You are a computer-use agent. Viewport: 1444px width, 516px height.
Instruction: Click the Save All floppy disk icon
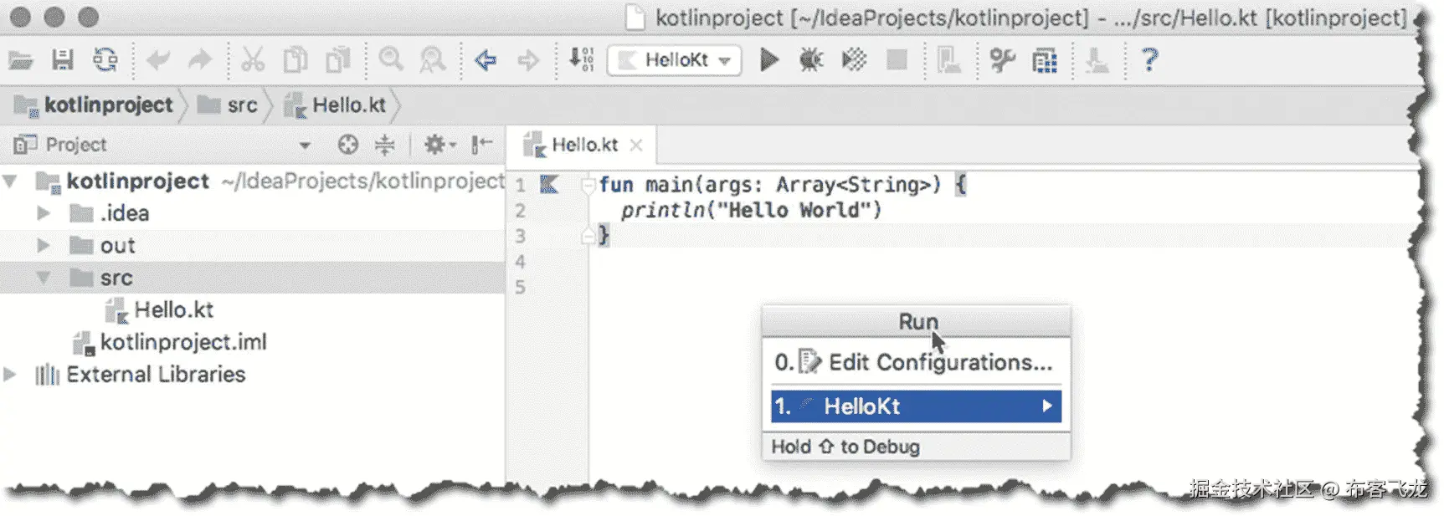63,60
